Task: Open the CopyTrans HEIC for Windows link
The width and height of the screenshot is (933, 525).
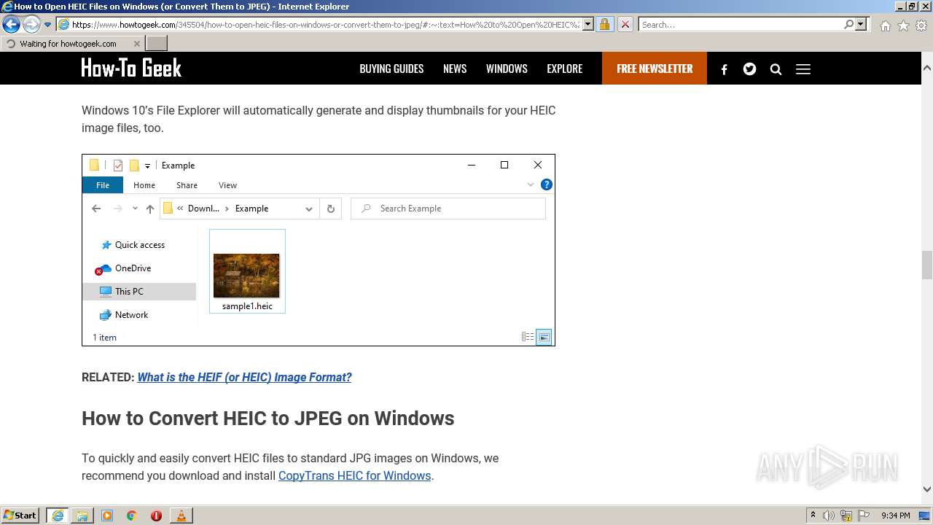Action: 354,475
